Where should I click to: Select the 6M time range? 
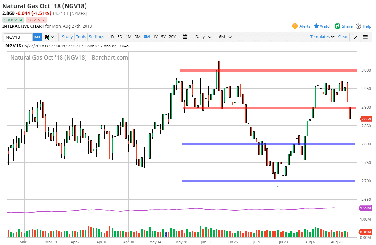[146, 37]
